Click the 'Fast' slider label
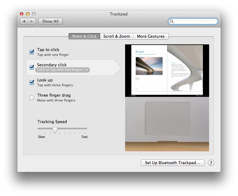This screenshot has height=196, width=238. [x=85, y=137]
